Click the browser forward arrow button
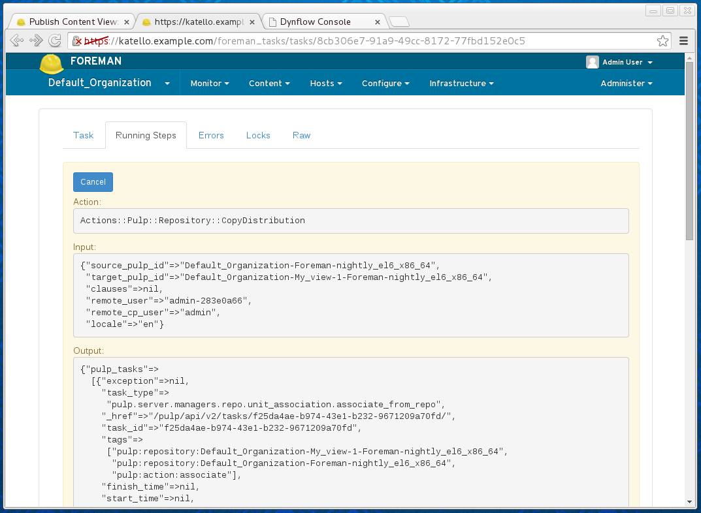The width and height of the screenshot is (701, 513). tap(36, 41)
